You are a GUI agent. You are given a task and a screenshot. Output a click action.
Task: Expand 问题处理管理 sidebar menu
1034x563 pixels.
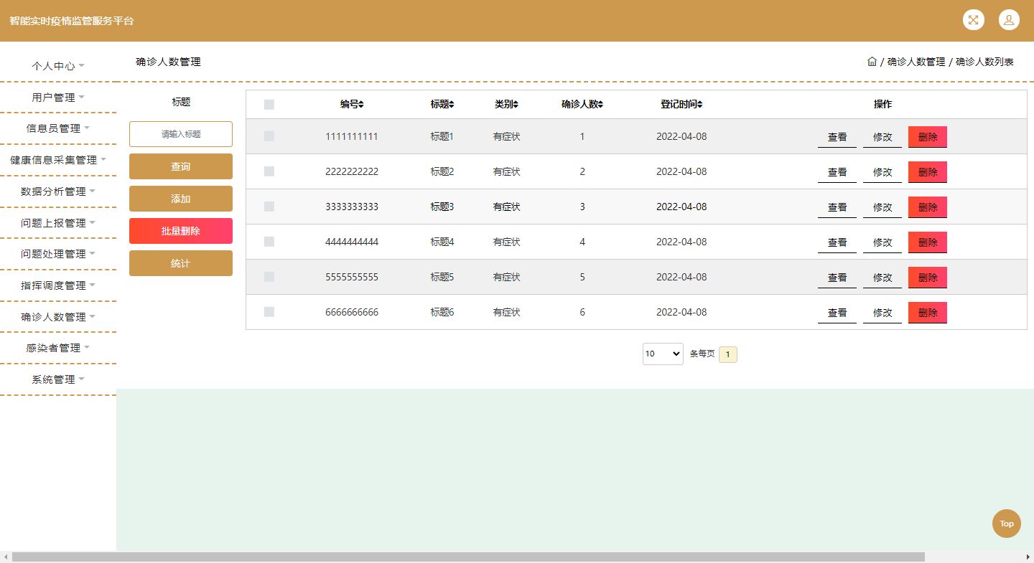(x=58, y=254)
